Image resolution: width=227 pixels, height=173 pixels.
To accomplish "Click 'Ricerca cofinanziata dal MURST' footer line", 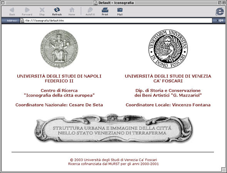I will coord(113,164).
